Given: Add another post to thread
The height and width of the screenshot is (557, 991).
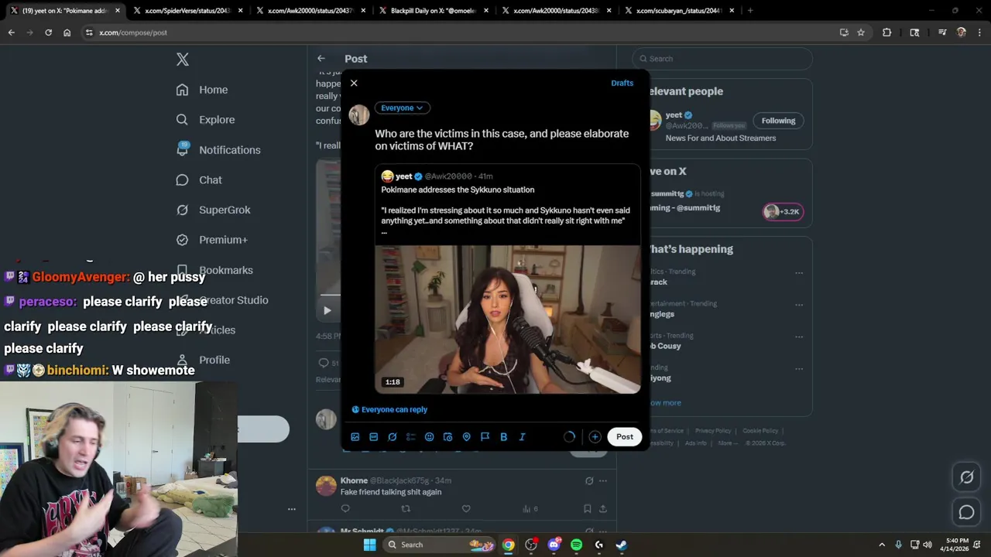Looking at the screenshot, I should 595,437.
